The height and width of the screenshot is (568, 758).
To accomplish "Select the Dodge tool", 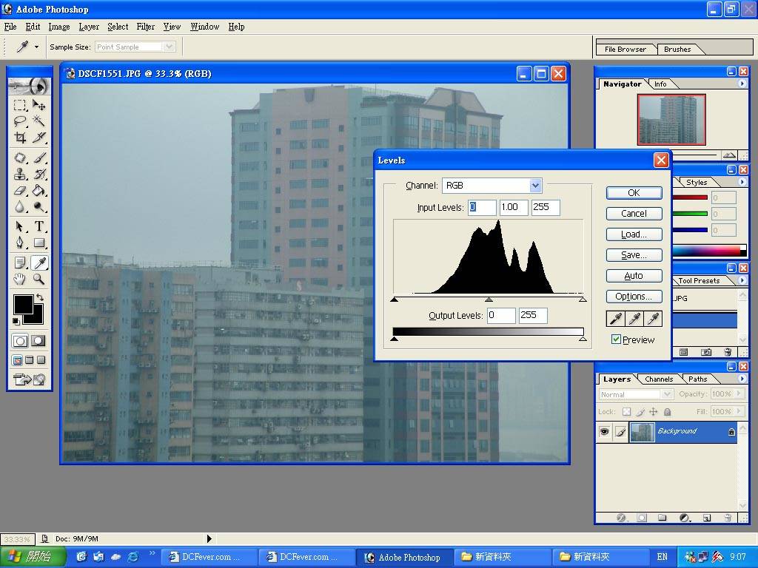I will pyautogui.click(x=39, y=206).
